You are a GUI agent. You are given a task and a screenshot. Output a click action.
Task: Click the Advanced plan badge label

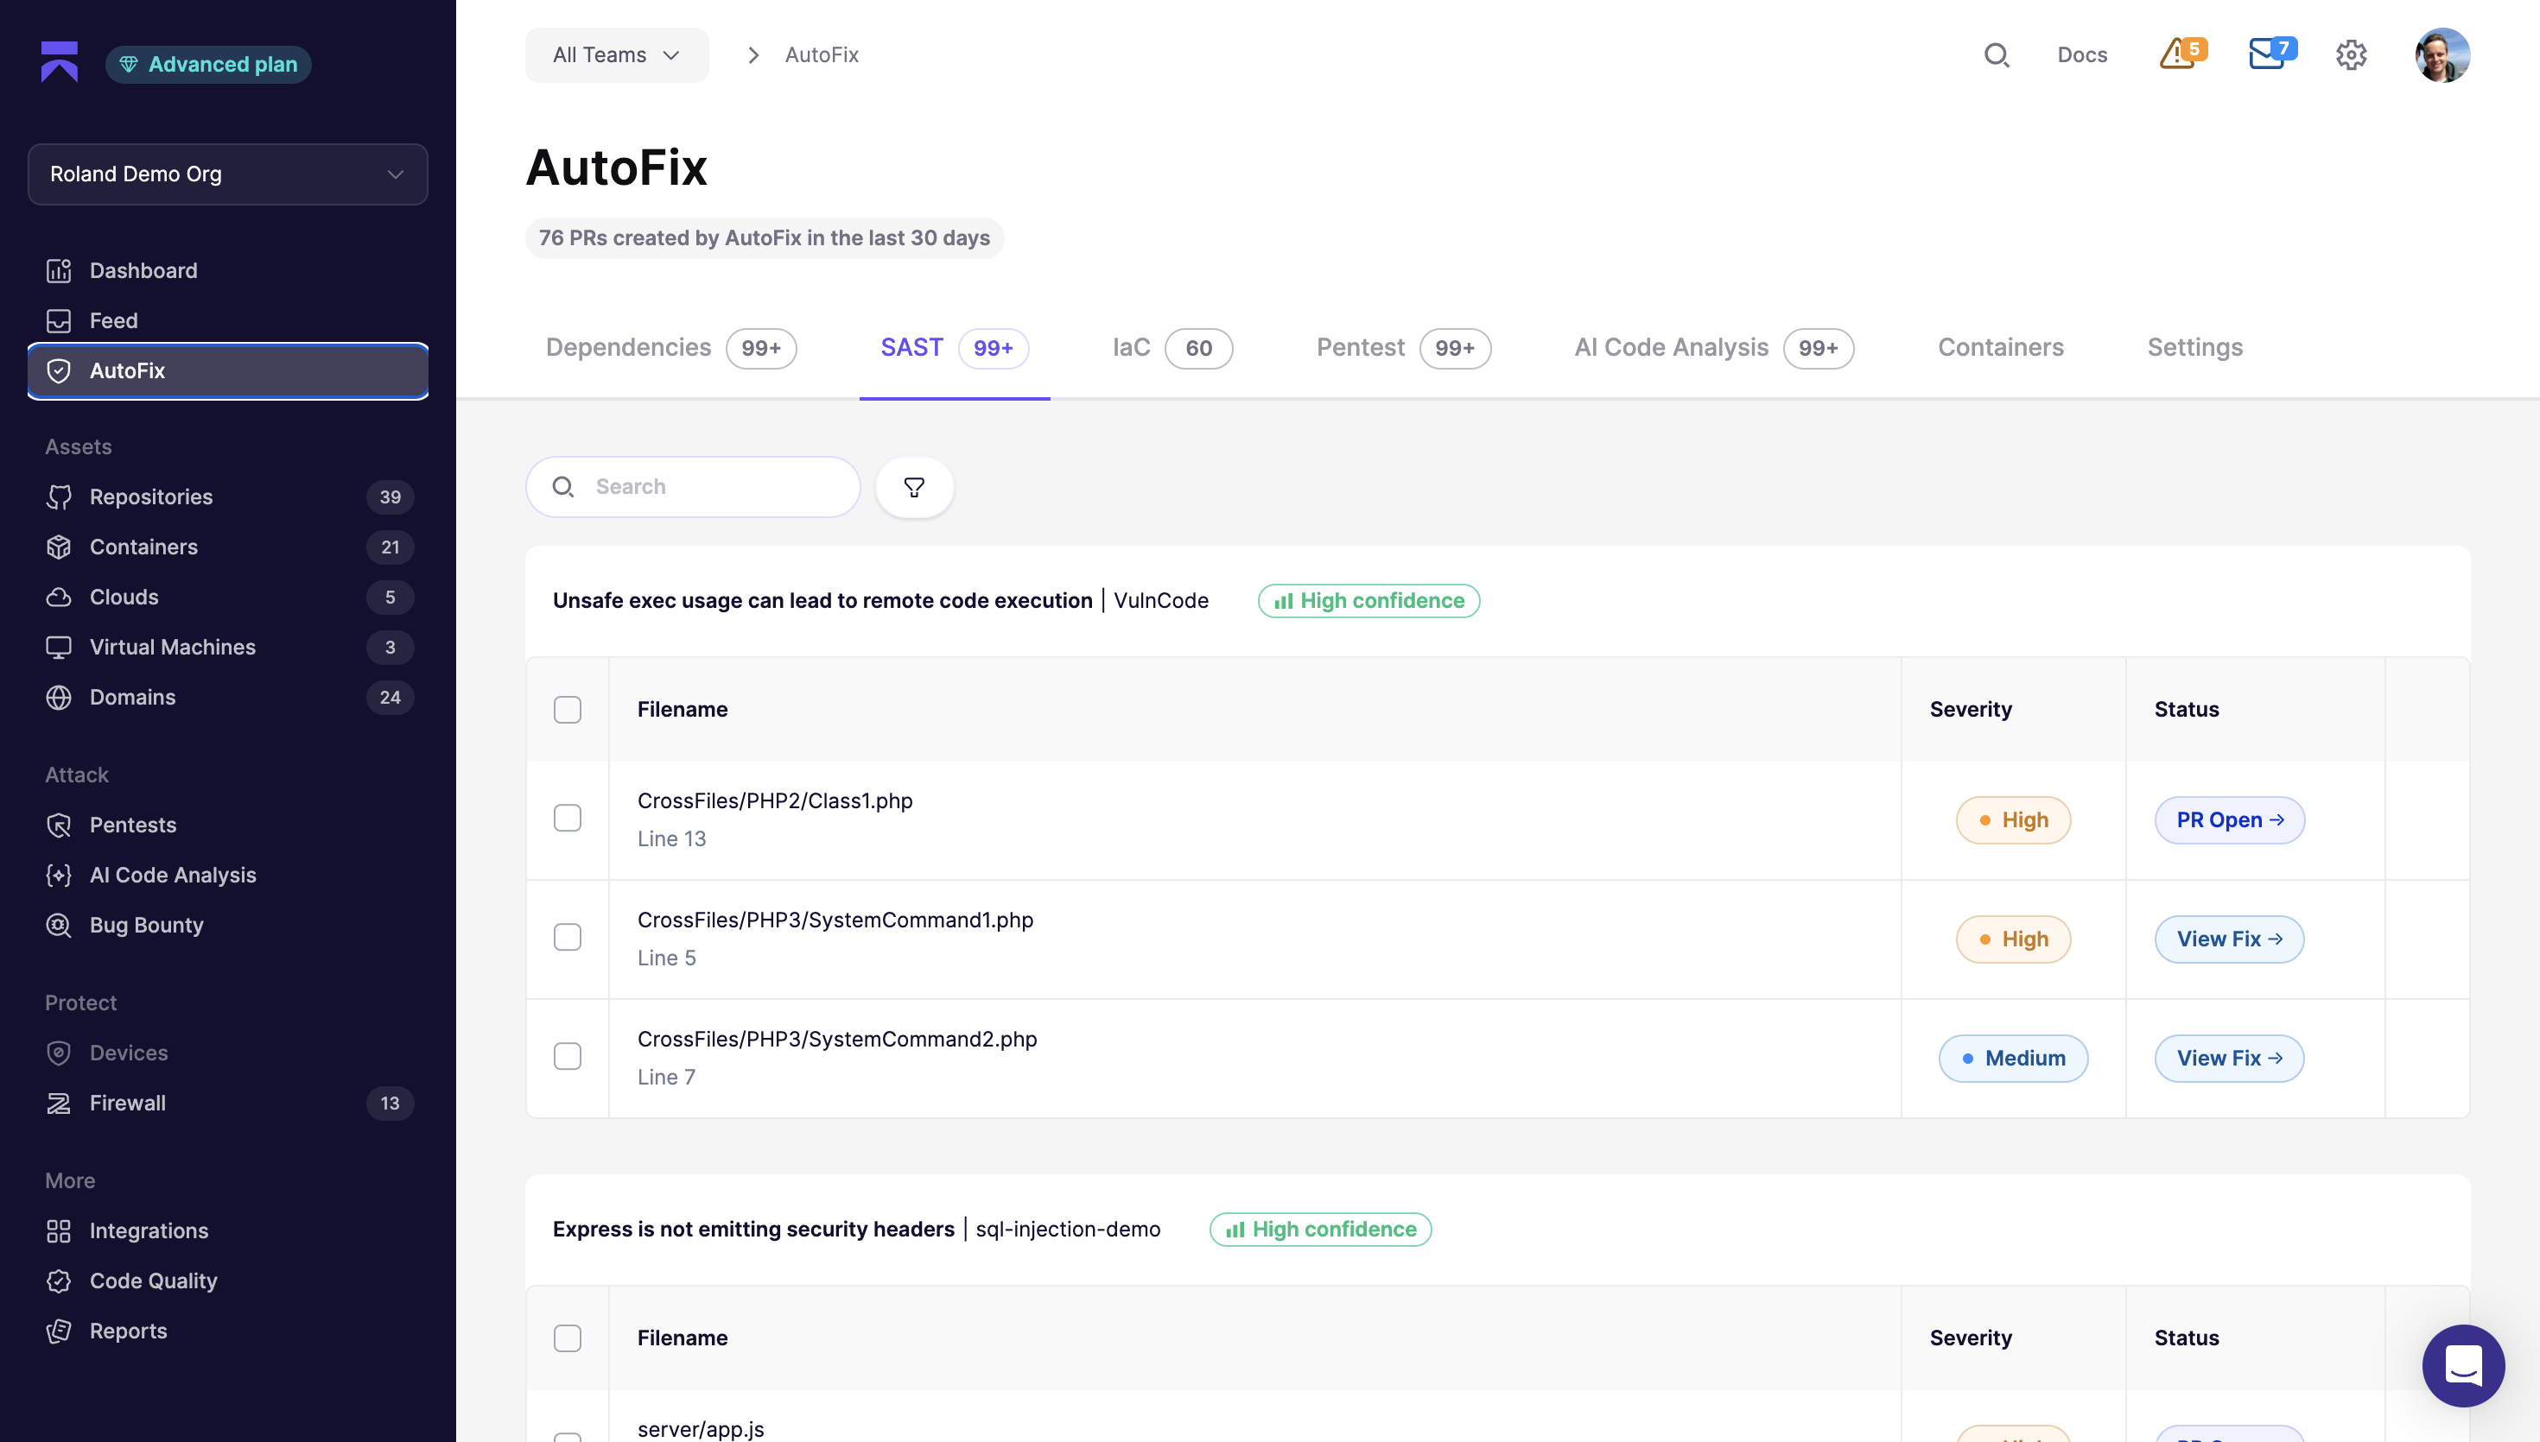pos(223,65)
